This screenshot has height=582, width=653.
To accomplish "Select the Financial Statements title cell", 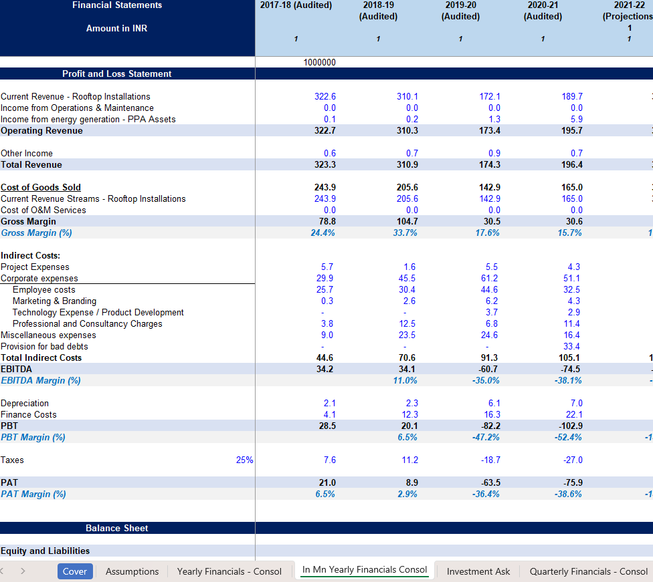I will click(x=117, y=5).
